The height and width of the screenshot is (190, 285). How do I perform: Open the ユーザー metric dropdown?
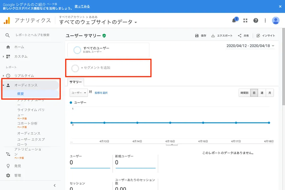coord(79,93)
